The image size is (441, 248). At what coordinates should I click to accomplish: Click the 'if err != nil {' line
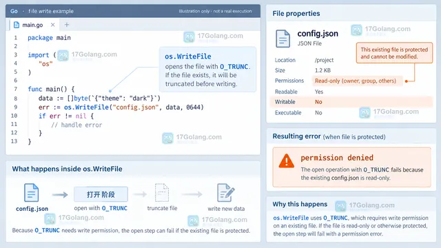pos(66,116)
